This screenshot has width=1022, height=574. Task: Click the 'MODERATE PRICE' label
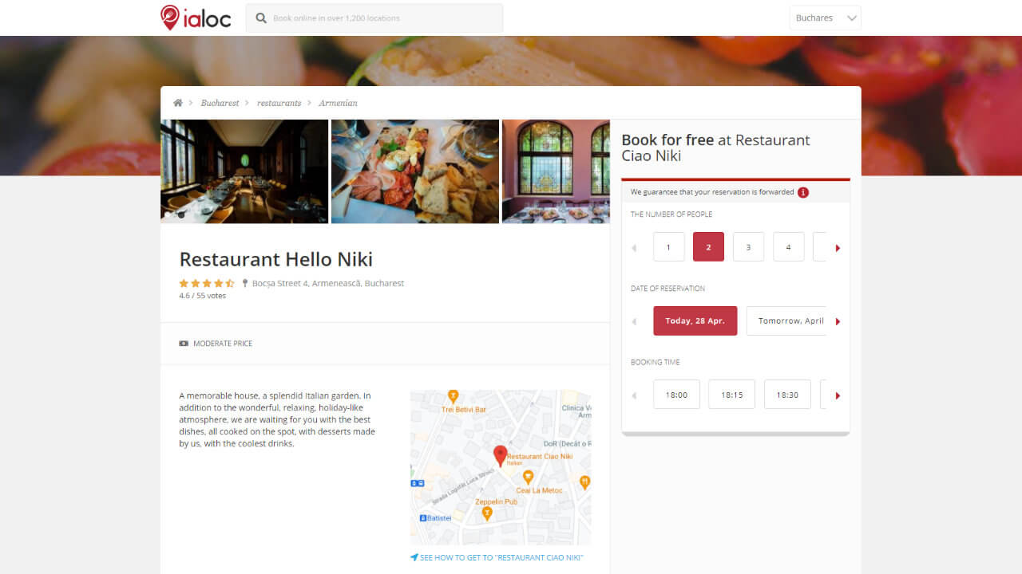(x=223, y=344)
